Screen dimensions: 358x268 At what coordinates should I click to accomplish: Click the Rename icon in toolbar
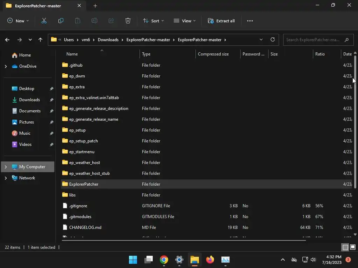tap(94, 21)
